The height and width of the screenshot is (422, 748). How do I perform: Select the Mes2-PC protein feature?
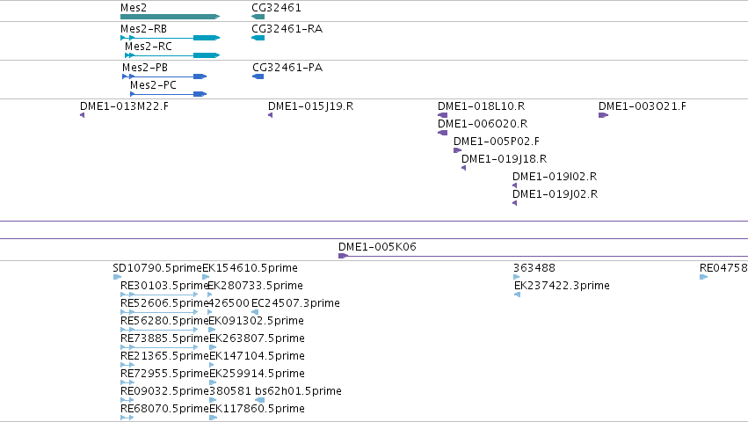[x=169, y=94]
